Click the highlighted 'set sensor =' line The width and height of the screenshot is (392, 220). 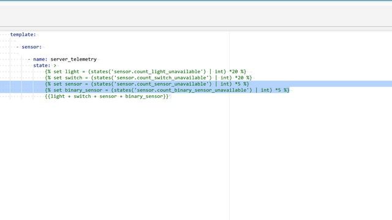tap(147, 84)
